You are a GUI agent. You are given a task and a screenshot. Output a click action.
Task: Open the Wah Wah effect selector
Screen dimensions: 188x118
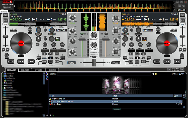click(x=61, y=30)
